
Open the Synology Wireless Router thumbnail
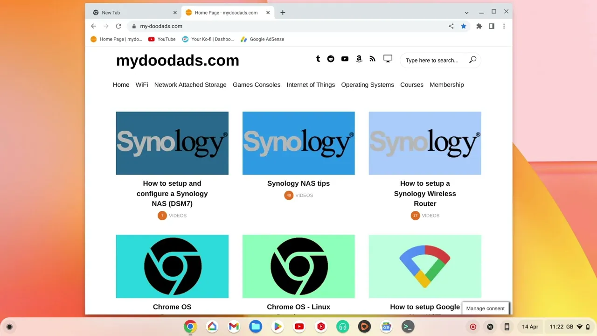[425, 143]
